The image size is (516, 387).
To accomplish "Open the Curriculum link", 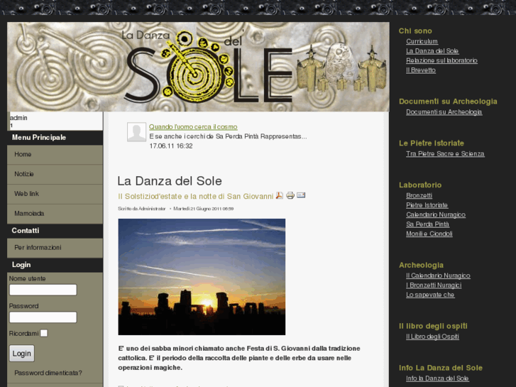I will 422,41.
